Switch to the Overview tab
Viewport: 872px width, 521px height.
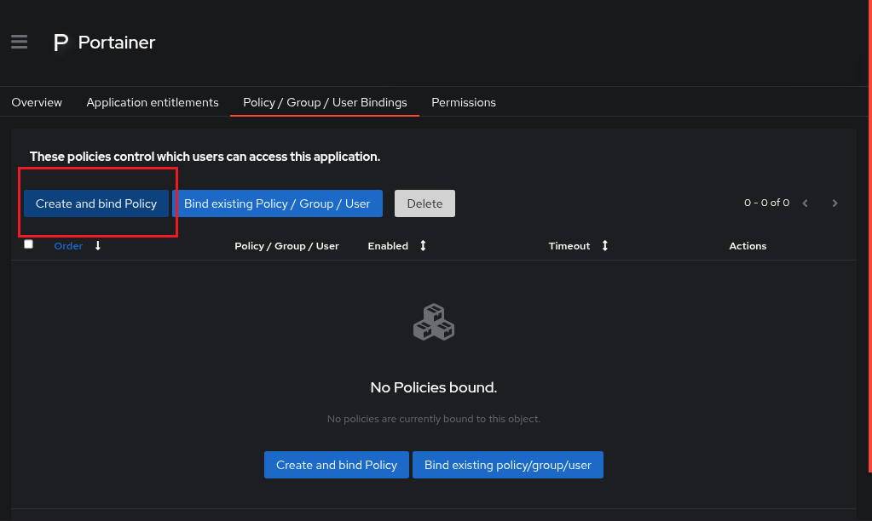(x=37, y=102)
